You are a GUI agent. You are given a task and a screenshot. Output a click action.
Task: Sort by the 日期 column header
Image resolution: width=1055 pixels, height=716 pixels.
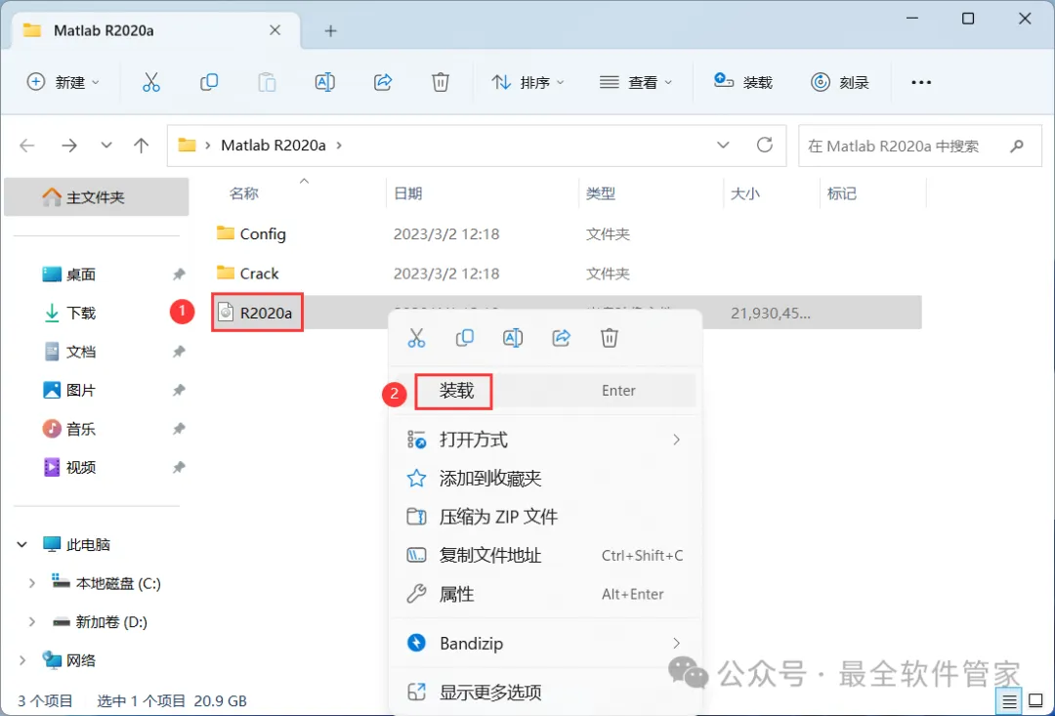(407, 193)
